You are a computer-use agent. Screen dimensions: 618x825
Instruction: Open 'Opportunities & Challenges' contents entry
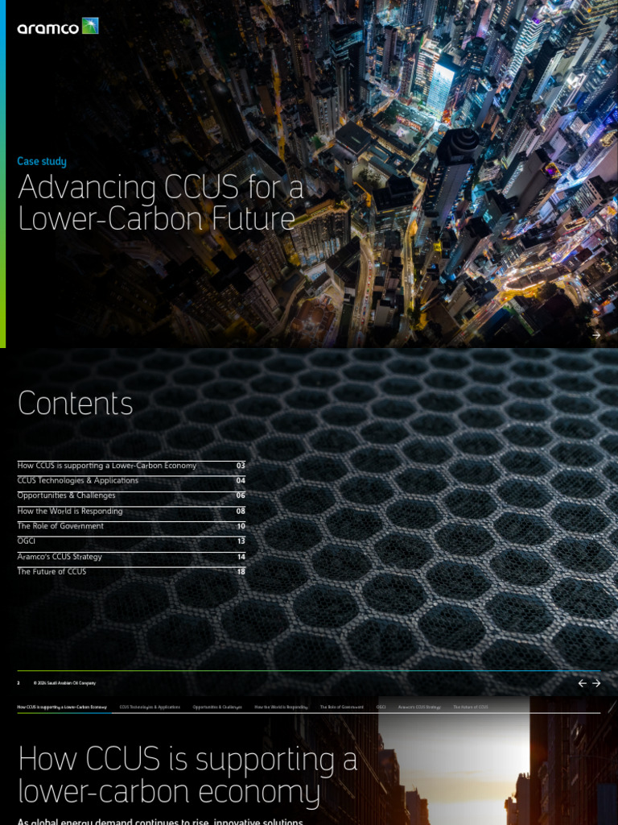(131, 495)
